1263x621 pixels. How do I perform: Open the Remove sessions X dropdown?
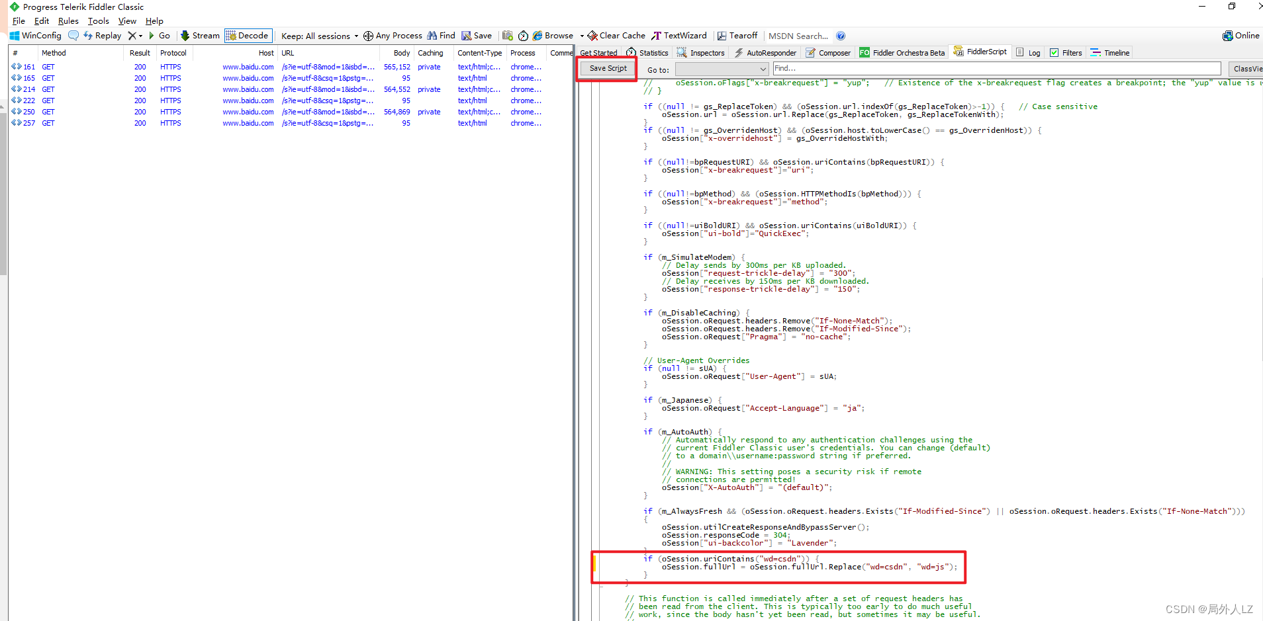click(135, 36)
